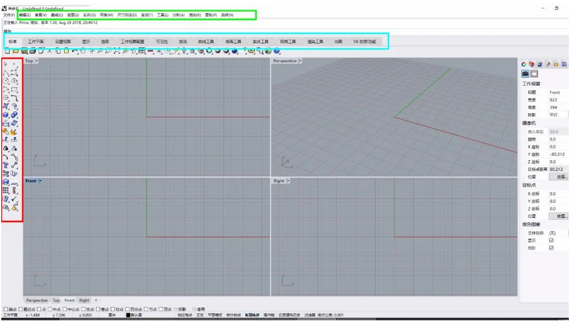The image size is (570, 321).
Task: Open the 曲线(C) menu
Action: [57, 15]
